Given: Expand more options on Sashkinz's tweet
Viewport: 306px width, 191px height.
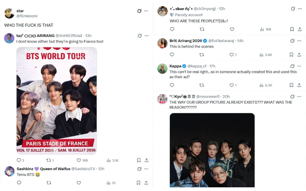Looking at the screenshot, I should 146,169.
